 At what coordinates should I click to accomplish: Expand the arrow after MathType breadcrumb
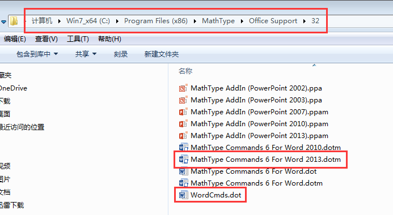pos(242,21)
